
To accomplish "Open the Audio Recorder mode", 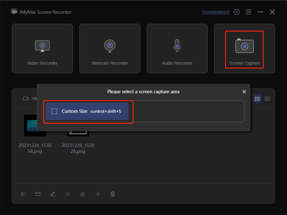I will point(177,49).
